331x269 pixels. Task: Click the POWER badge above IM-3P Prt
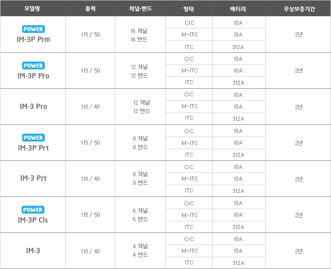pos(33,138)
